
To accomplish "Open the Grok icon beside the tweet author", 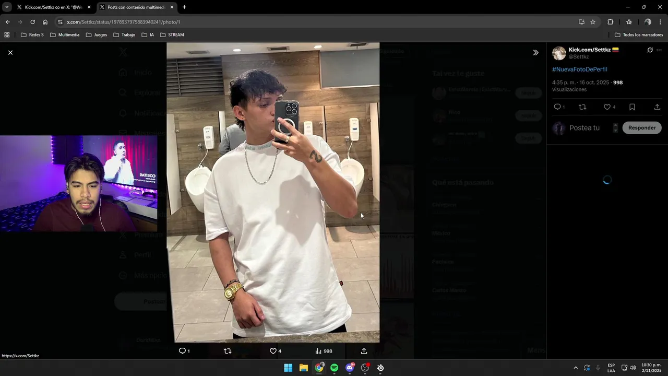I will (650, 50).
